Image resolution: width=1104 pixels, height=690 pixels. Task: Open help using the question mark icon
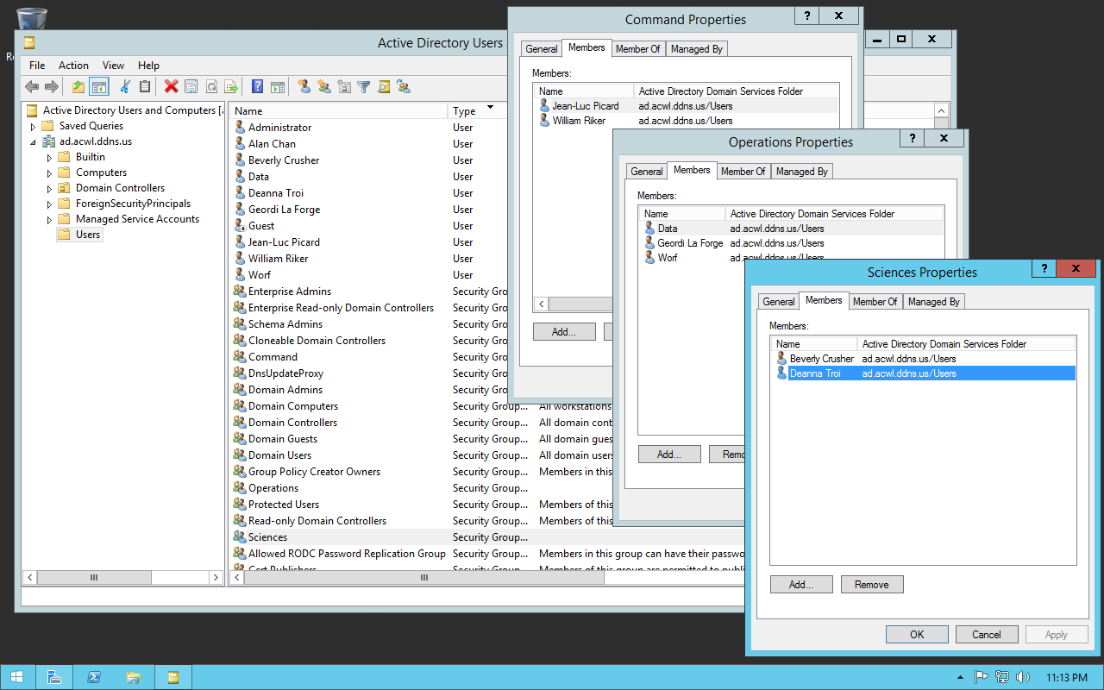coord(256,86)
